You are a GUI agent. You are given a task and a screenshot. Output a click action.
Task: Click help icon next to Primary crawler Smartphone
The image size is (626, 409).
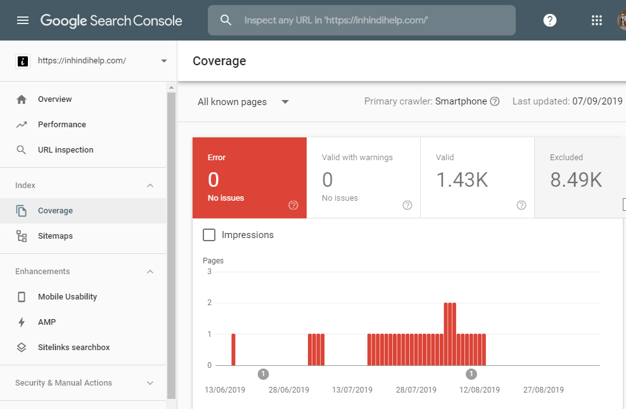coord(495,101)
